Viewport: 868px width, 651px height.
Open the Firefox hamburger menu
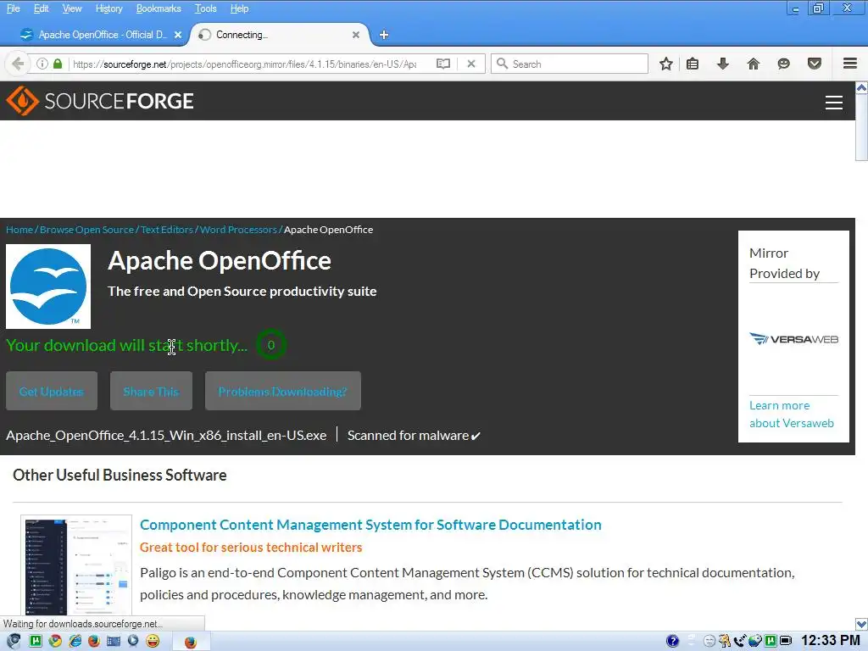tap(850, 64)
